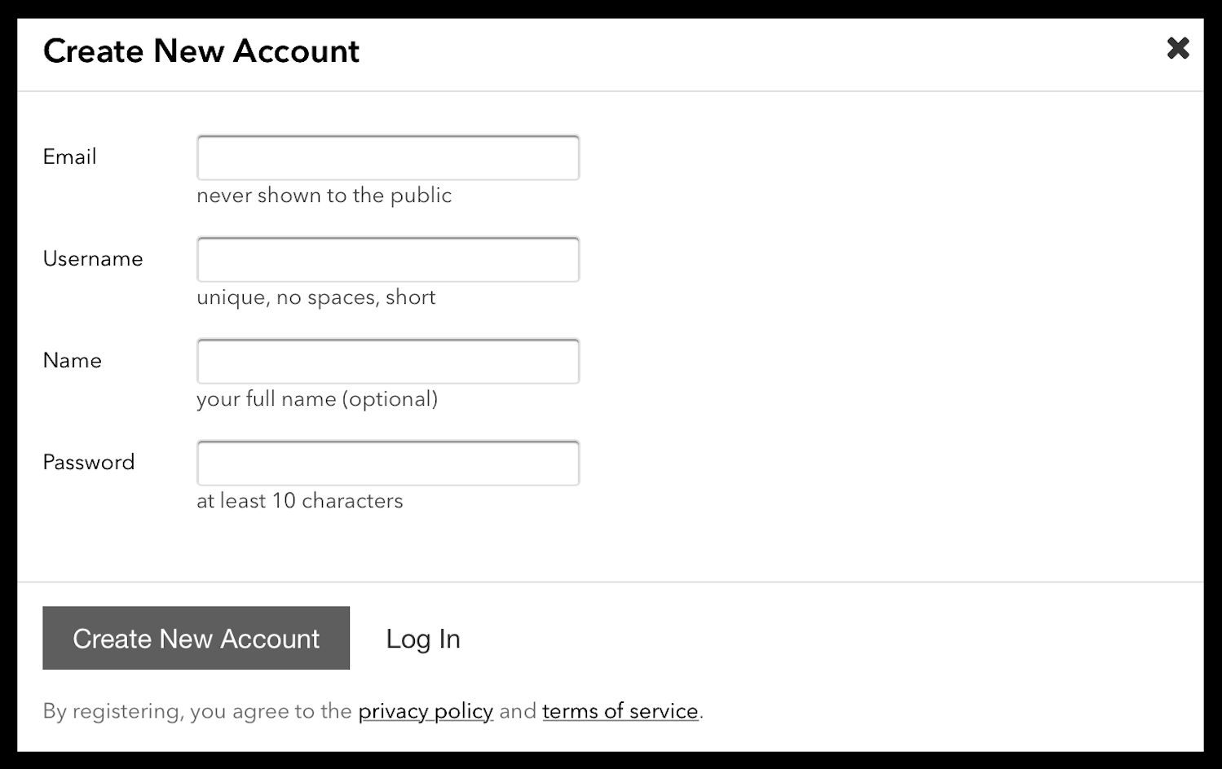Click the 'at least 10 characters' hint
This screenshot has height=769, width=1222.
click(x=300, y=501)
